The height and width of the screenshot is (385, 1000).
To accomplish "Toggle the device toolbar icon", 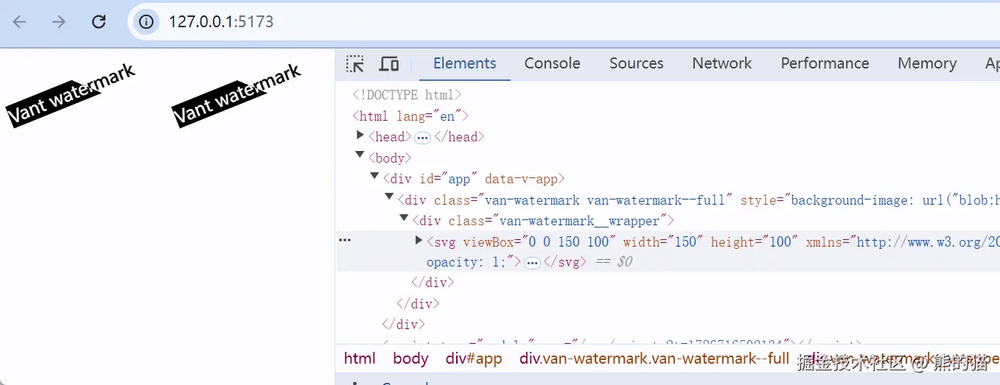I will [x=389, y=64].
